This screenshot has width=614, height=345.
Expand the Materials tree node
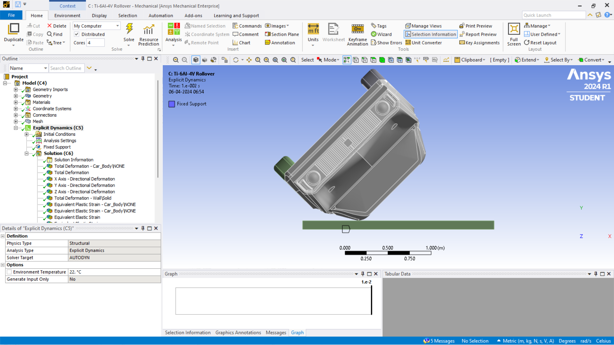(16, 102)
